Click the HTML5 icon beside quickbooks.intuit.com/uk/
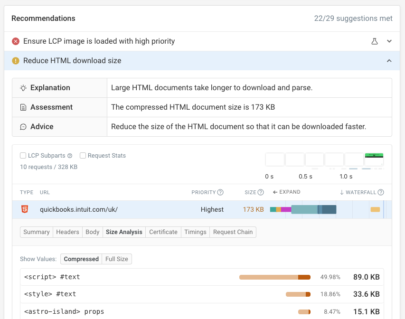The height and width of the screenshot is (319, 405). pos(25,209)
